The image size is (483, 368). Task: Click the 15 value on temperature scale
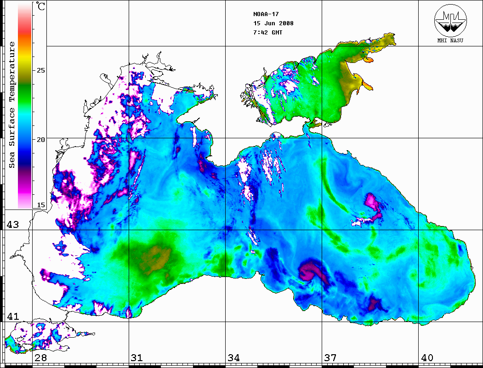pyautogui.click(x=40, y=205)
